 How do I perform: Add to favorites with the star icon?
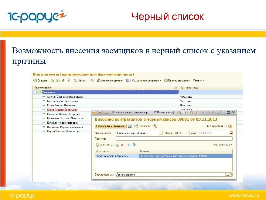point(106,113)
